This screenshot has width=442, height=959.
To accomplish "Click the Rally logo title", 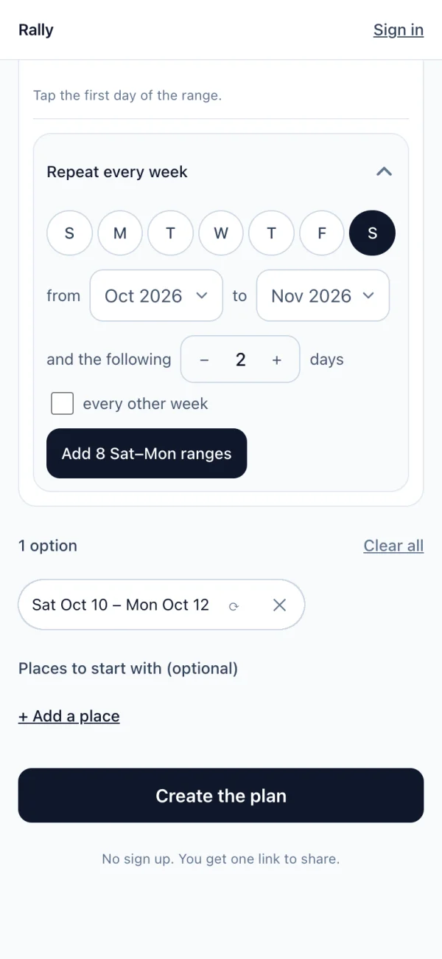I will pyautogui.click(x=36, y=30).
